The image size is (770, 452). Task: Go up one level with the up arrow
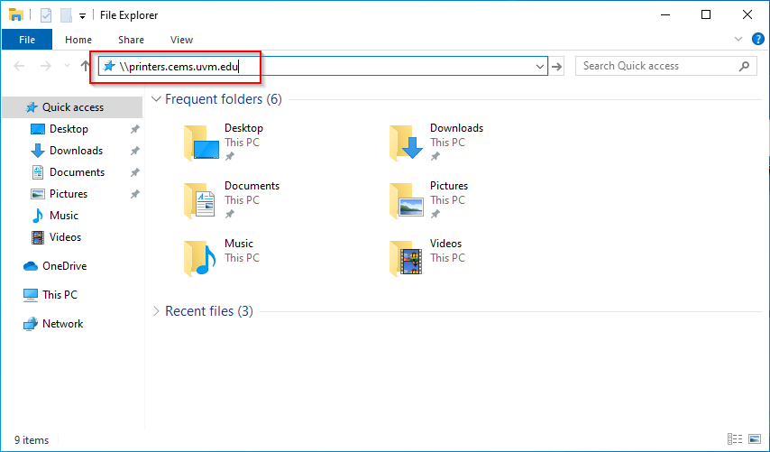pyautogui.click(x=85, y=66)
